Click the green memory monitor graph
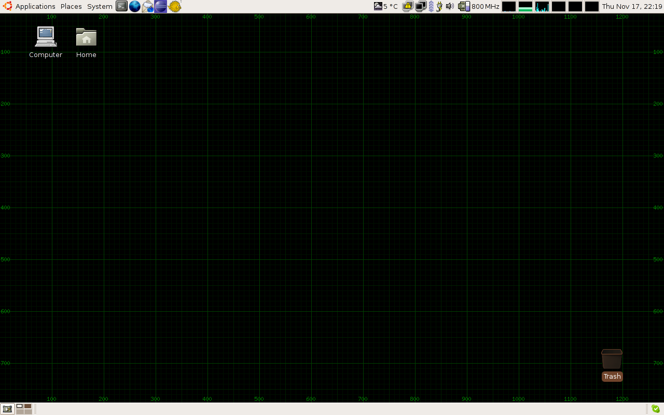Image resolution: width=664 pixels, height=415 pixels. (x=525, y=6)
